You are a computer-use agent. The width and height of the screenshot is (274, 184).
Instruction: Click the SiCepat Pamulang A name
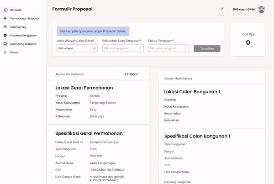click(104, 142)
